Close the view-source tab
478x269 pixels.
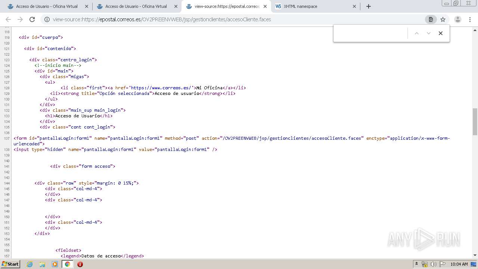pos(265,6)
